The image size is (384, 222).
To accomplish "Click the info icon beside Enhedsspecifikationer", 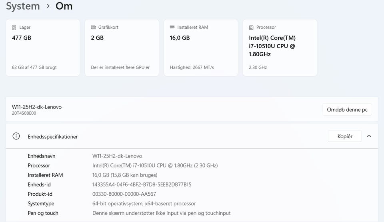I will point(16,136).
